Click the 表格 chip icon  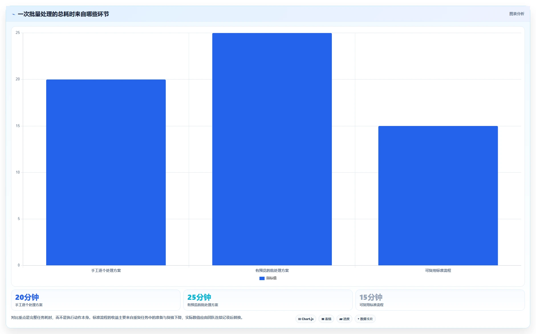tap(323, 319)
